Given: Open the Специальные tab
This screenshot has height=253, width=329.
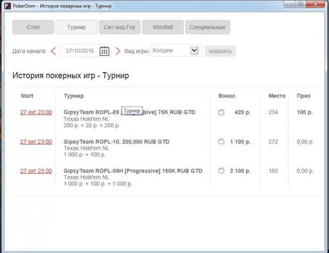Looking at the screenshot, I should [x=208, y=27].
